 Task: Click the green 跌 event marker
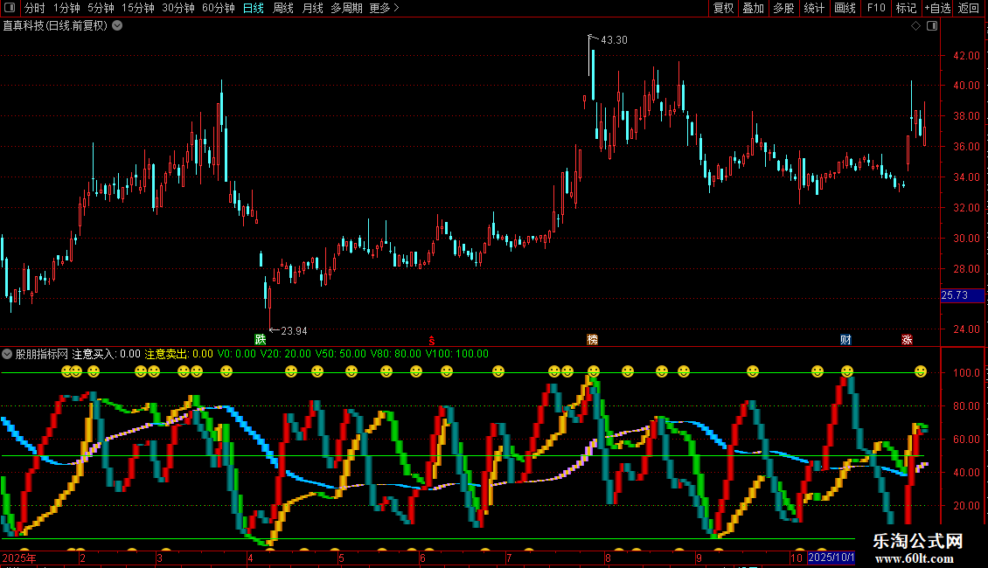click(x=261, y=339)
